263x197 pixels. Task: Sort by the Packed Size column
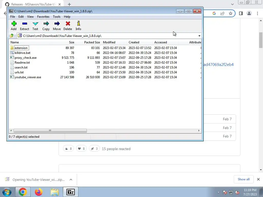tap(88, 42)
